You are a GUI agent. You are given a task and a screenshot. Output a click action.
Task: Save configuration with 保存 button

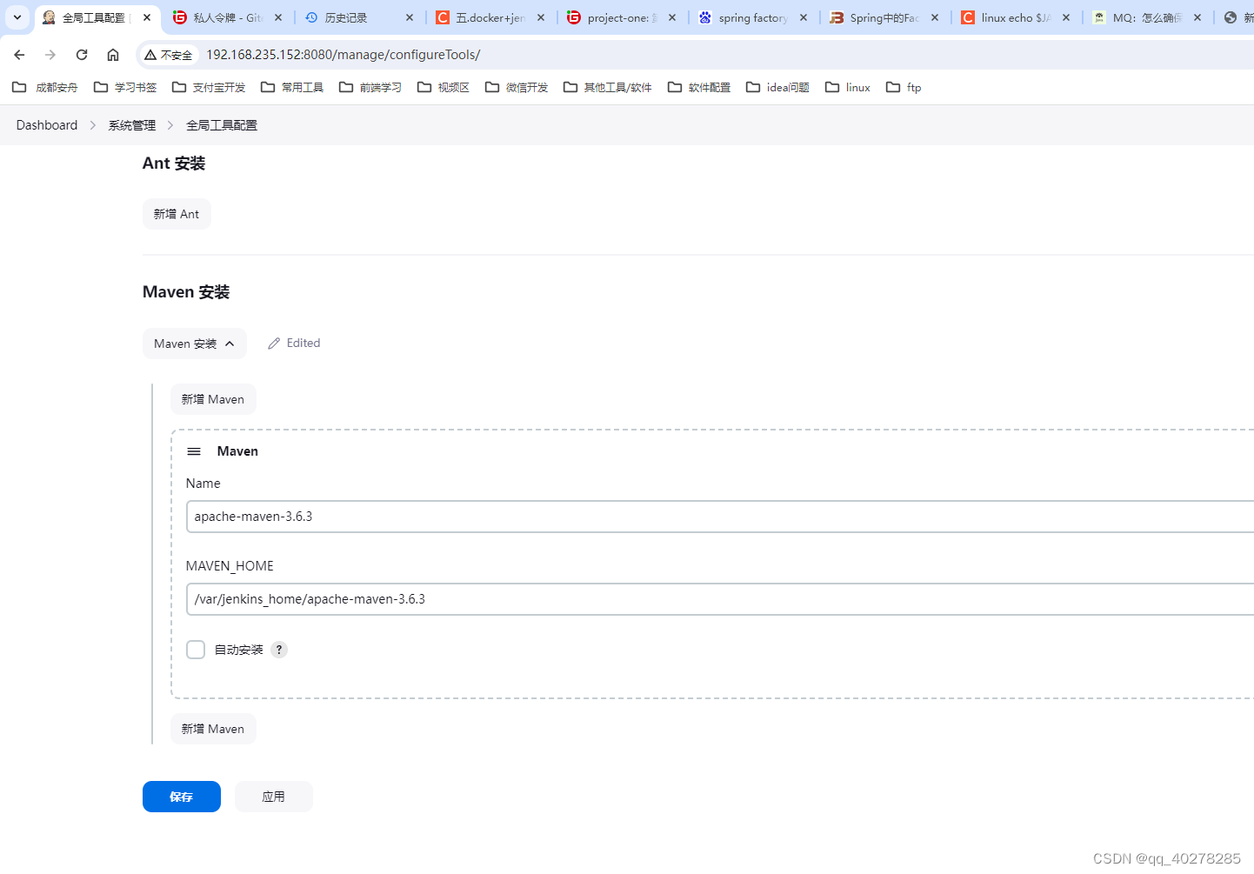coord(182,797)
